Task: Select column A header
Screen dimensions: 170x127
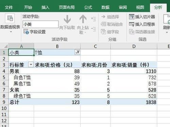Action: [21, 46]
